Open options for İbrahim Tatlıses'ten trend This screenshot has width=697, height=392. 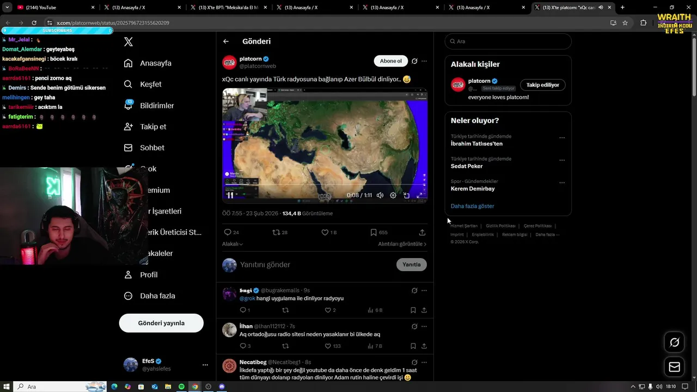click(x=562, y=138)
